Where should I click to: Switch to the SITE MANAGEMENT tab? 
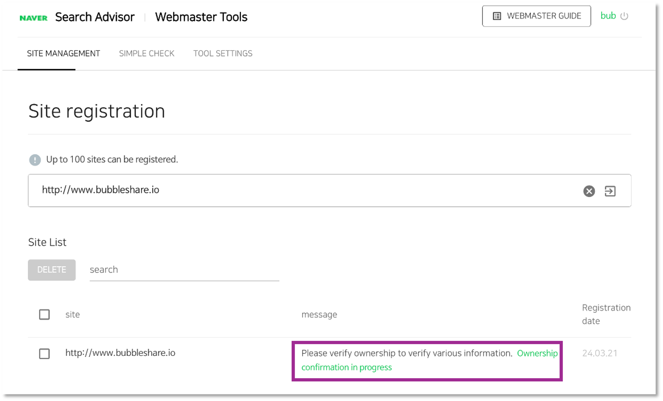[63, 53]
